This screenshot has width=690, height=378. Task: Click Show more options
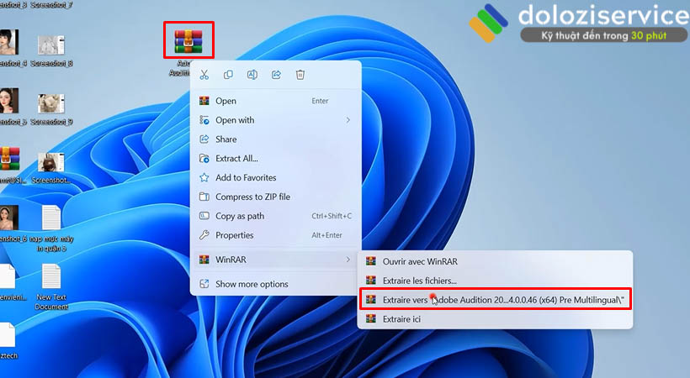point(252,284)
